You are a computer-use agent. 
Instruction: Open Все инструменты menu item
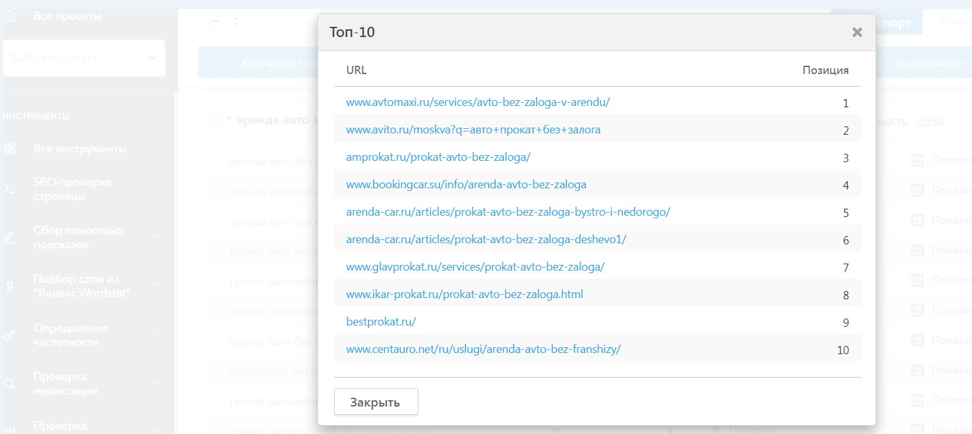click(x=80, y=149)
